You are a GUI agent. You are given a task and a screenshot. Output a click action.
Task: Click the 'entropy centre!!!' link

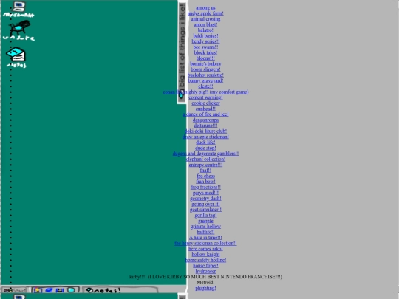pyautogui.click(x=205, y=165)
